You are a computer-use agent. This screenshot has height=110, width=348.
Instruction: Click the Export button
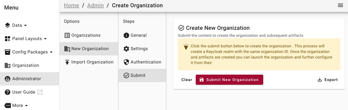tap(328, 80)
